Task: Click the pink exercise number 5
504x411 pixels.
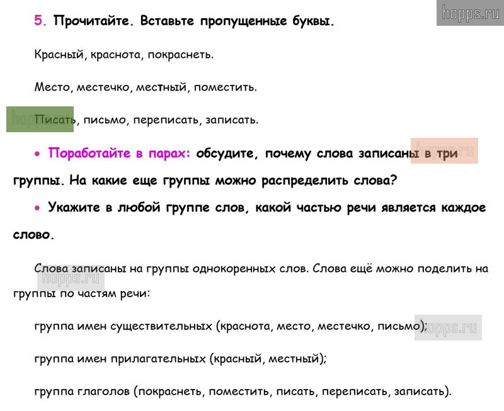Action: tap(40, 21)
